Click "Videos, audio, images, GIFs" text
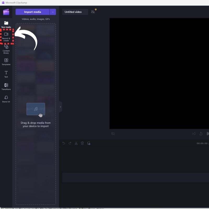 (36, 19)
